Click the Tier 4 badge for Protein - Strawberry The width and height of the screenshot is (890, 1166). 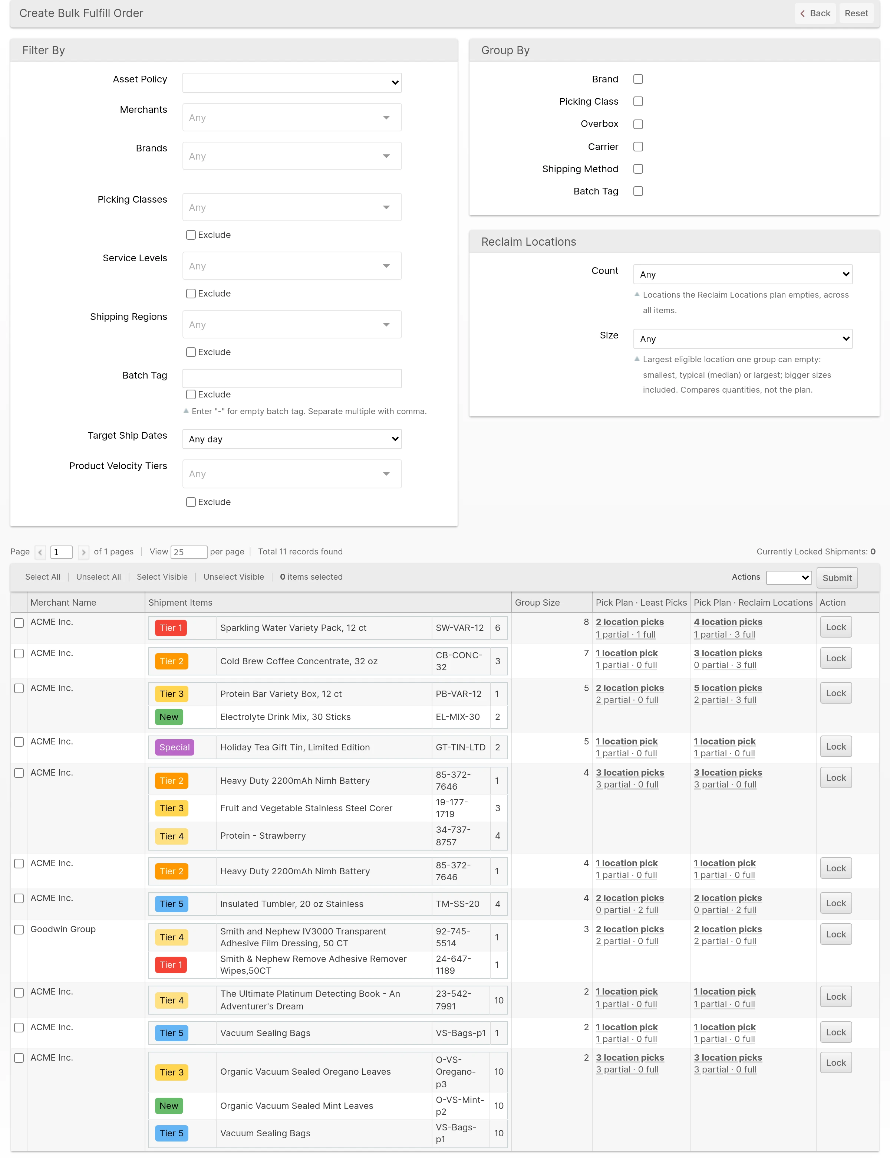(172, 836)
